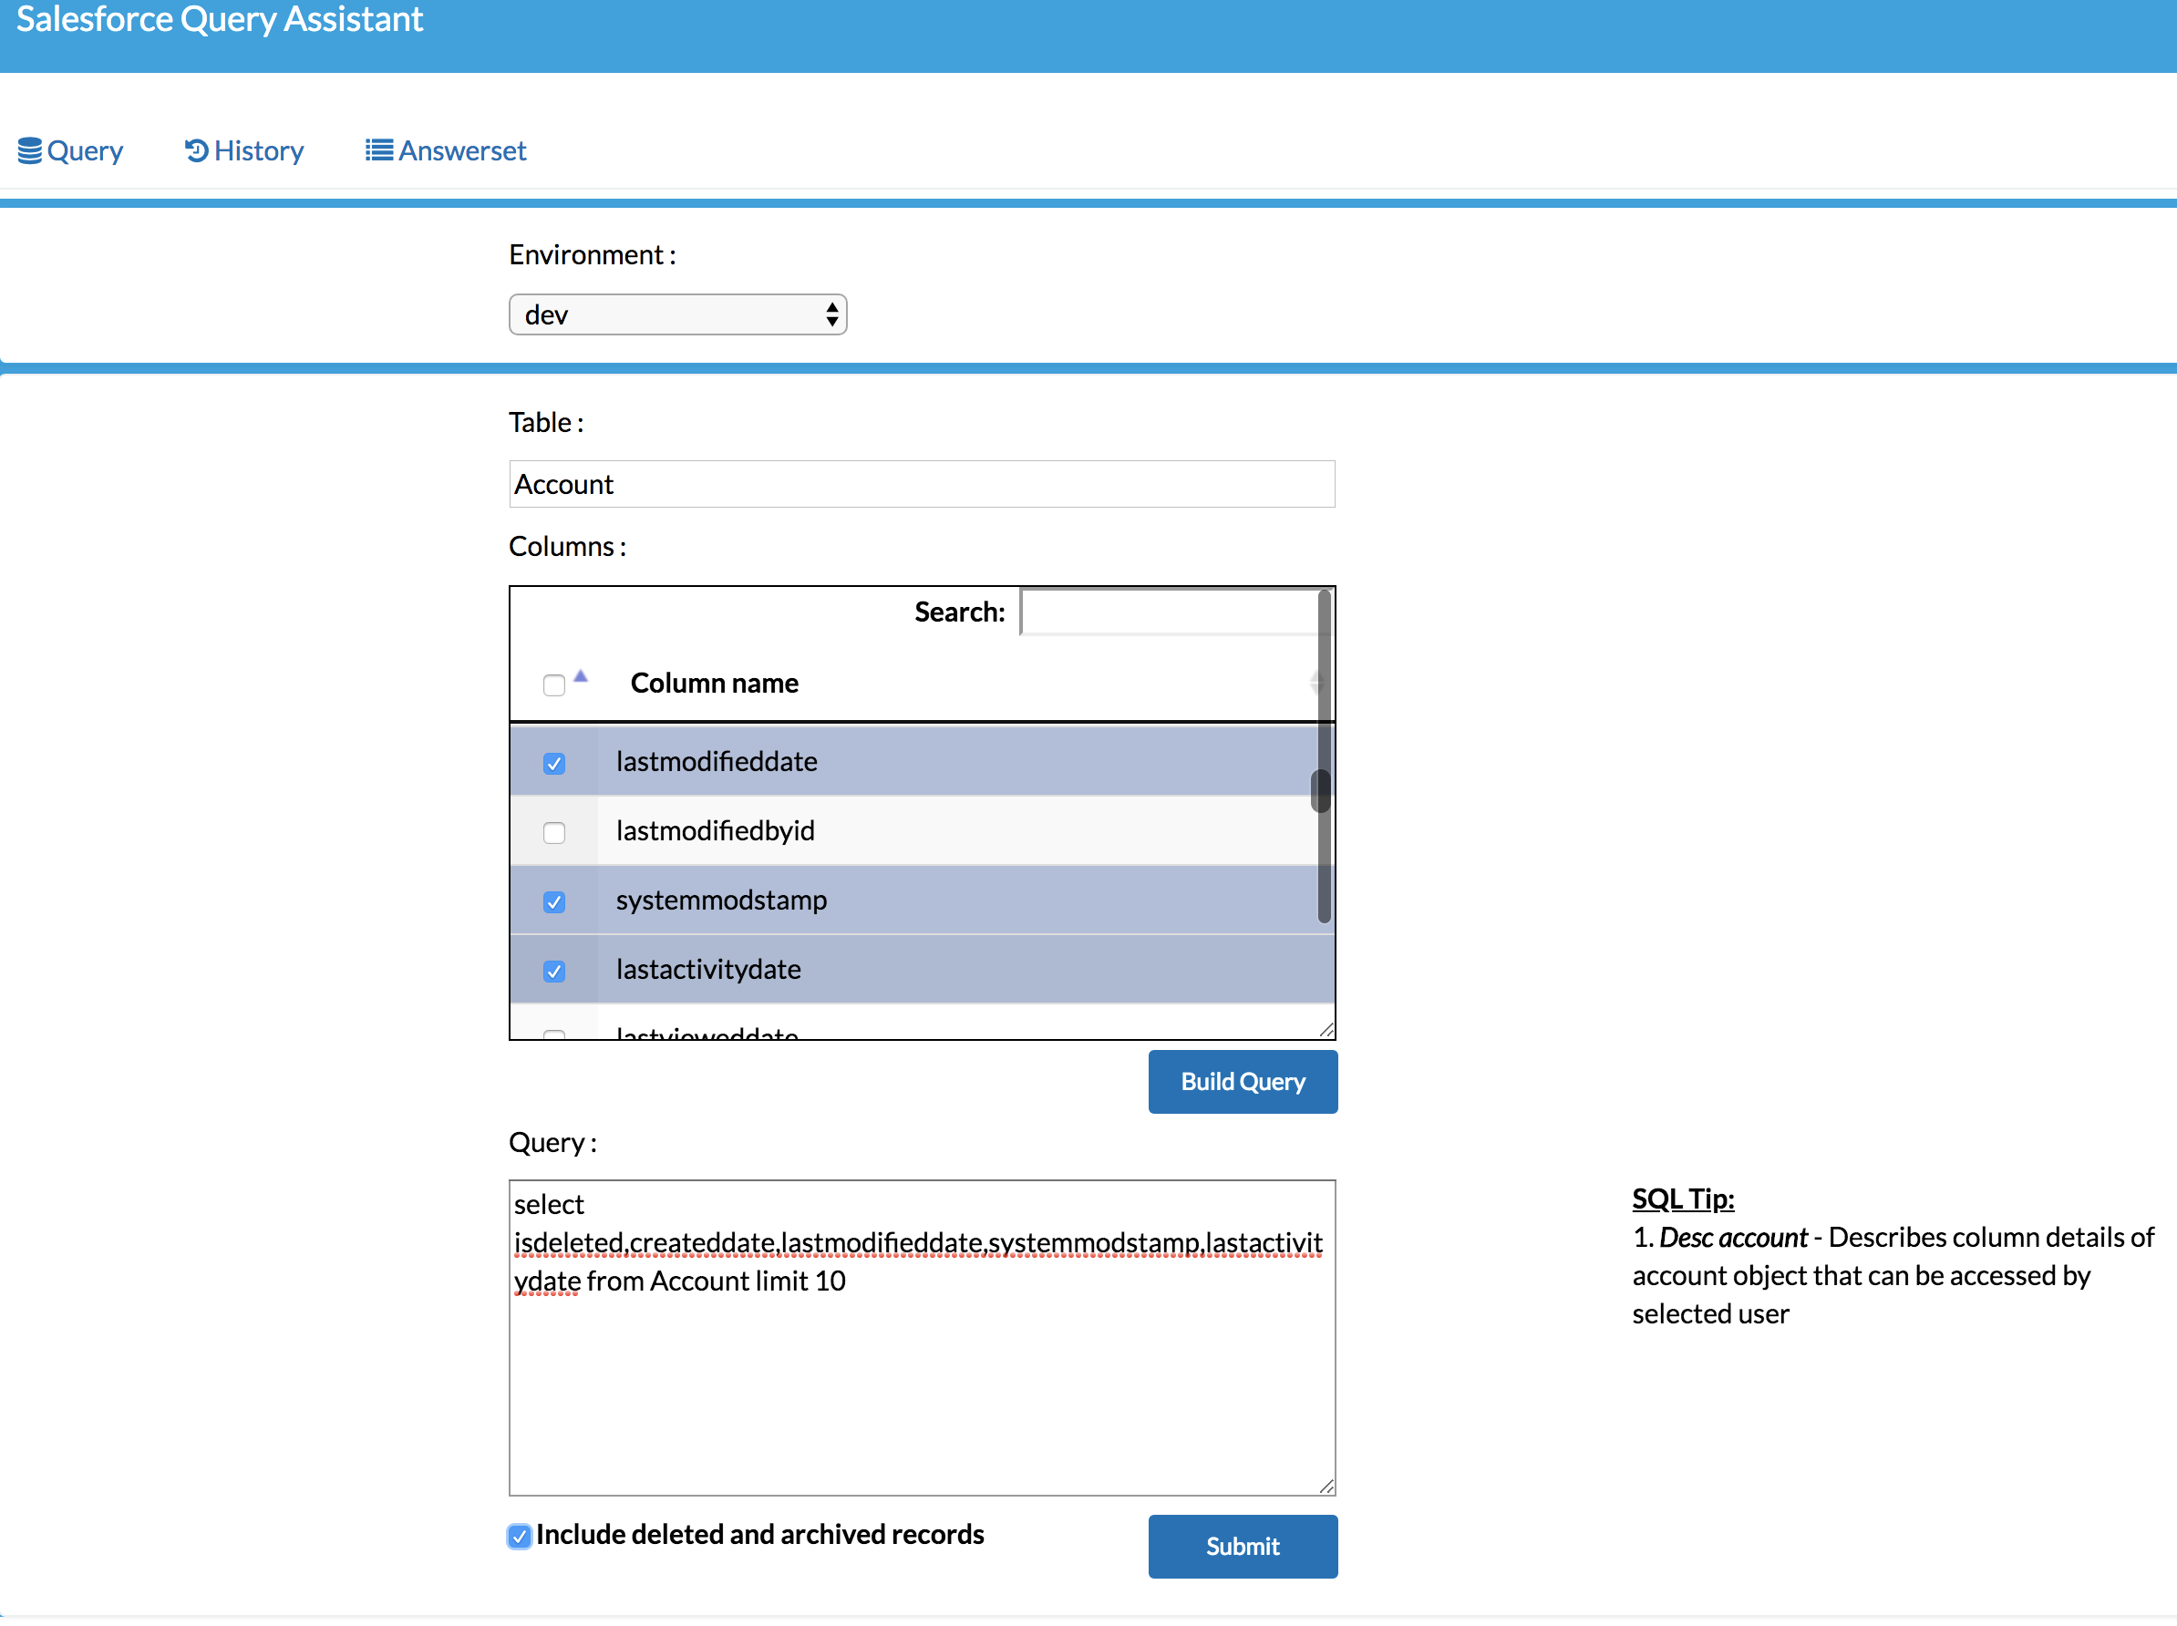Uncheck the lastactivitydate column

pyautogui.click(x=554, y=972)
